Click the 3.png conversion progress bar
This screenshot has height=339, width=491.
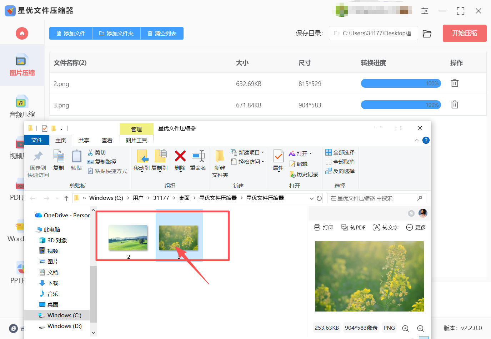click(x=401, y=105)
